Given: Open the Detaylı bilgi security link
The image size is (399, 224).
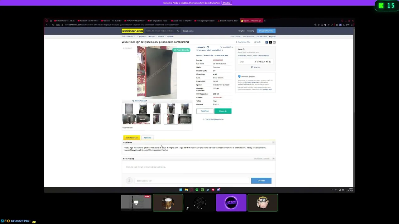Looking at the screenshot, I should click(x=267, y=89).
